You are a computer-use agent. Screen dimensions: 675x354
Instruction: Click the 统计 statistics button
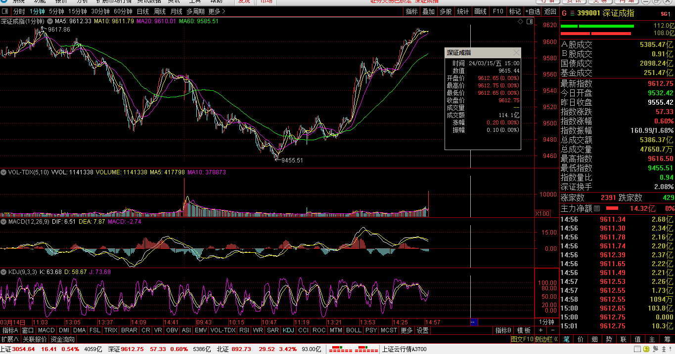point(463,11)
